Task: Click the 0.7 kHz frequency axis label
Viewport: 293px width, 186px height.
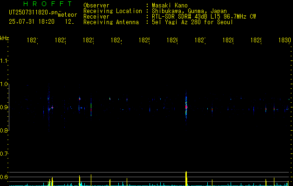Action: point(4,154)
